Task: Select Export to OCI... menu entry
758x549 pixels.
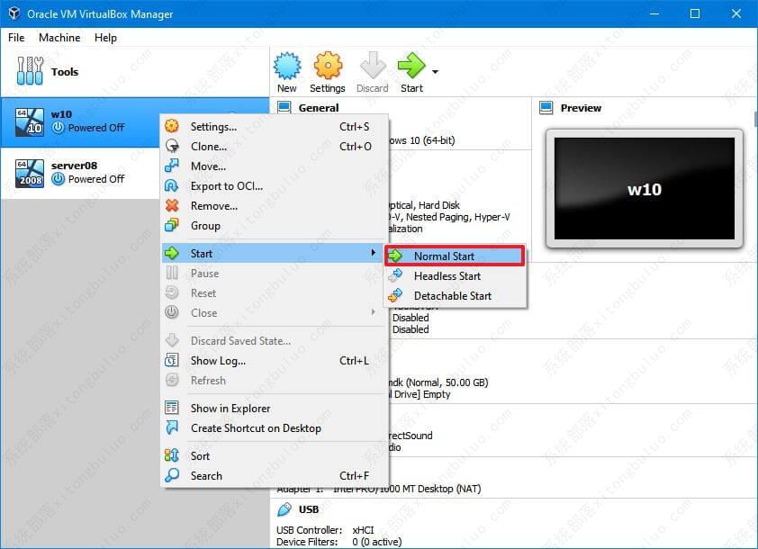Action: coord(227,186)
